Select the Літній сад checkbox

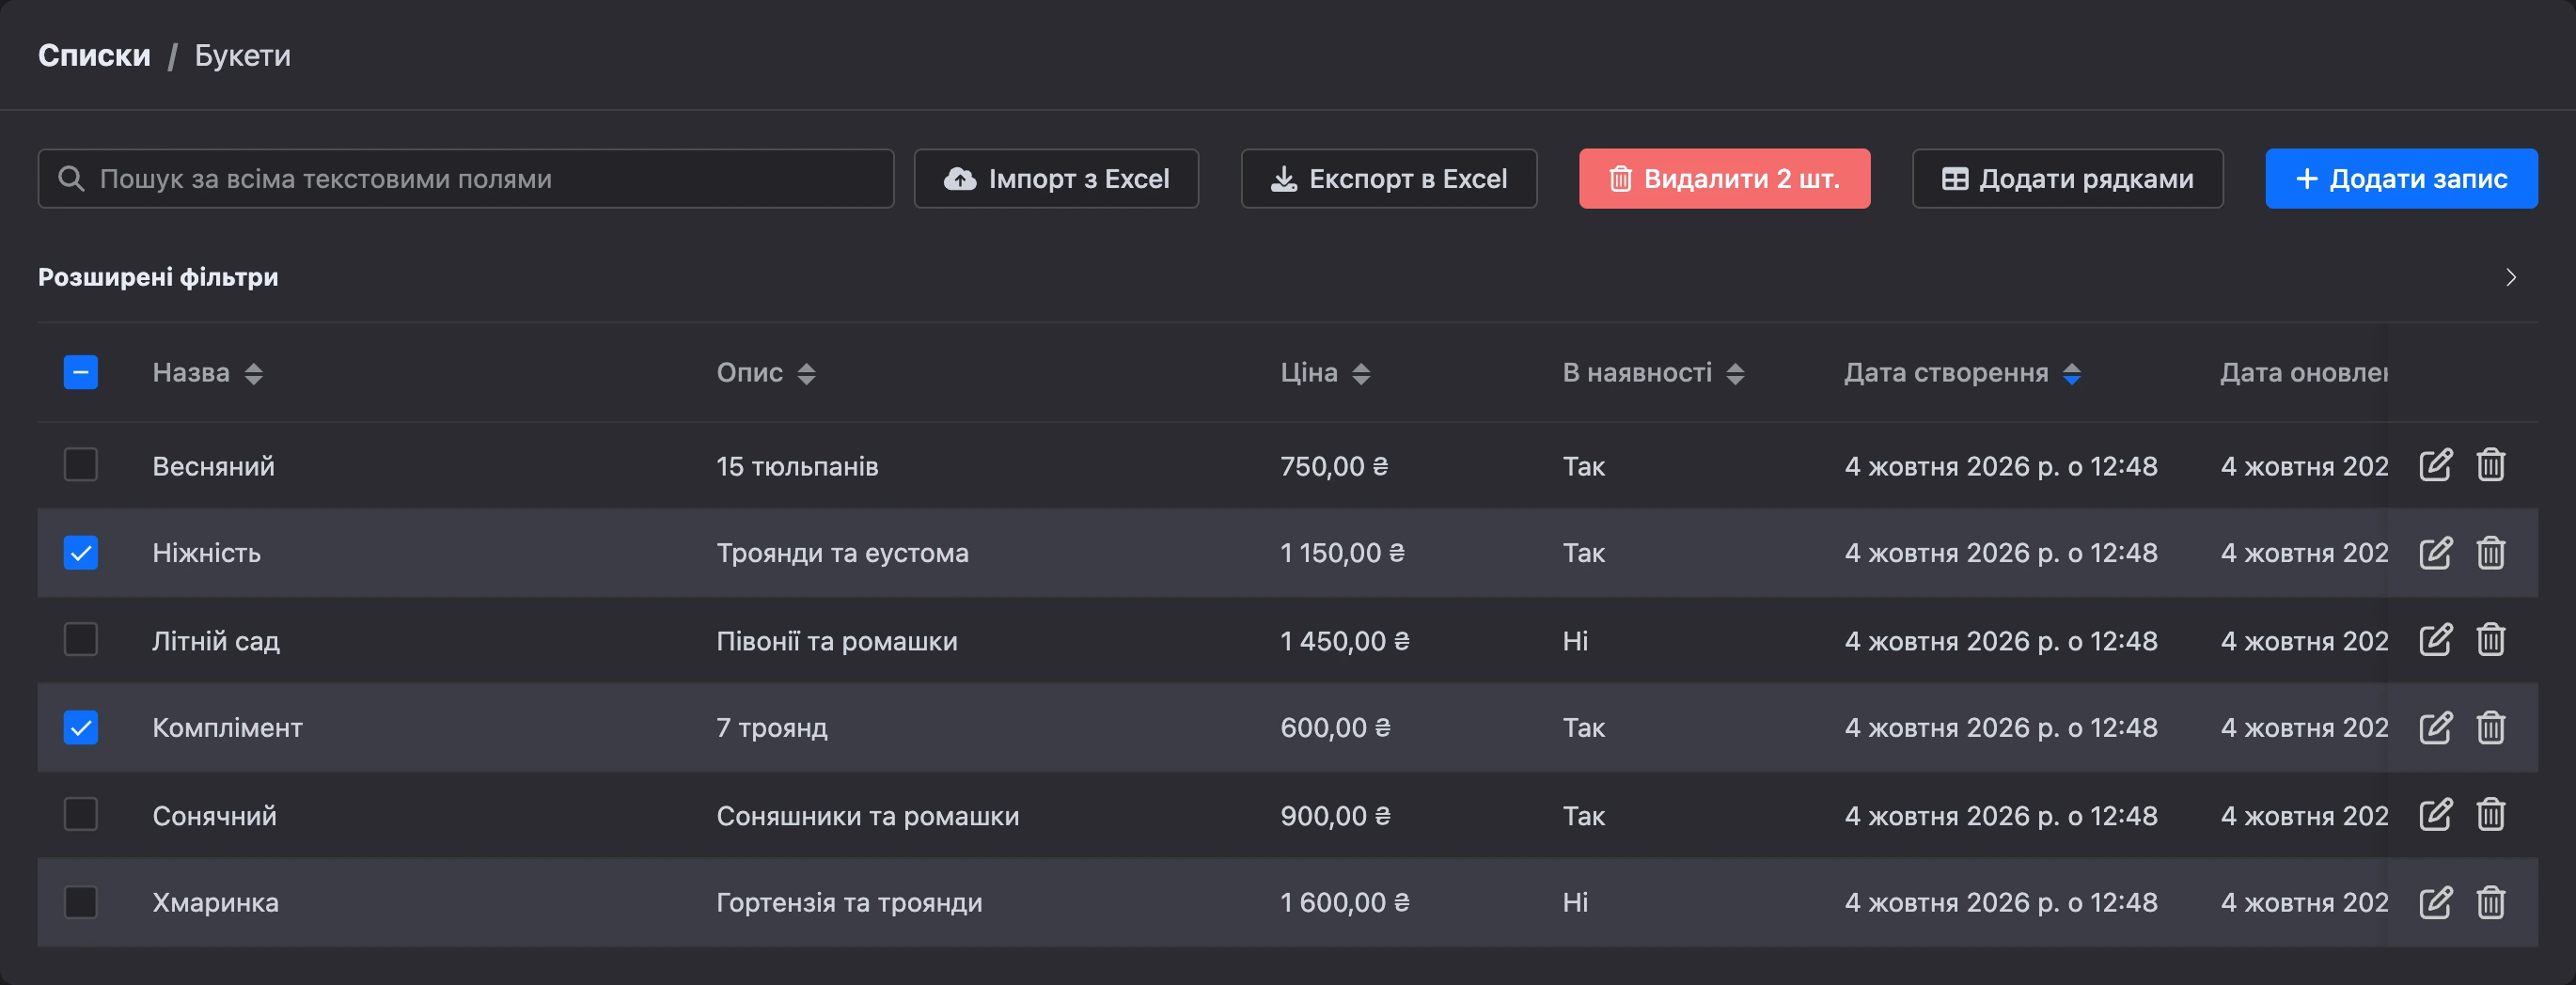click(x=81, y=639)
